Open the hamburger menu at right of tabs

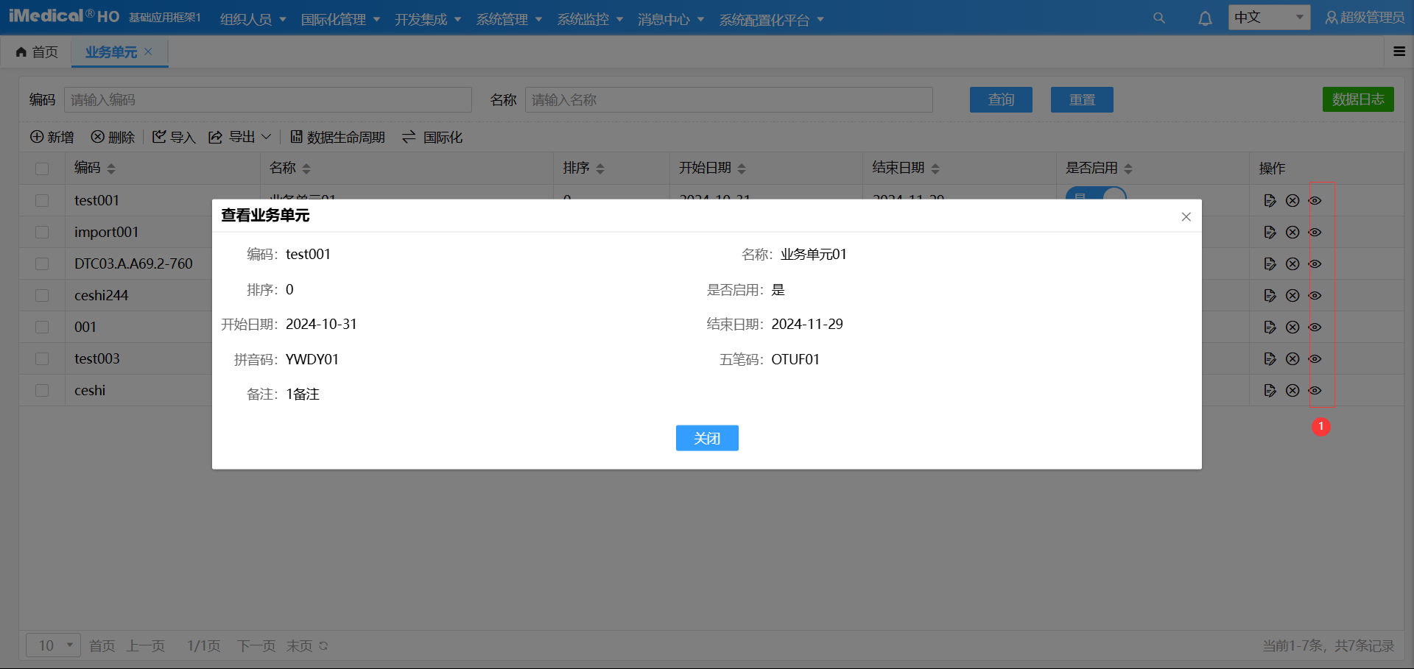[1399, 52]
